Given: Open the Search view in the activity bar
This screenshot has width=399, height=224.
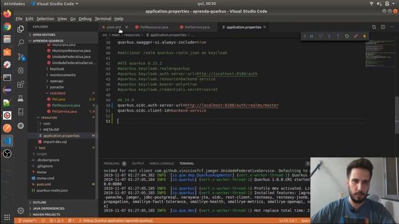Looking at the screenshot, I should pyautogui.click(x=21, y=42).
